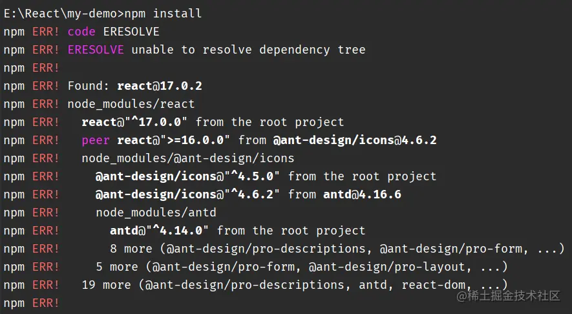Click 'Found: react@17.0.2' line

[134, 86]
